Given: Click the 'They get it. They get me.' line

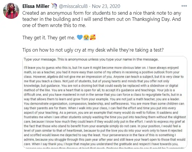Looking at the screenshot, I should (49, 38).
